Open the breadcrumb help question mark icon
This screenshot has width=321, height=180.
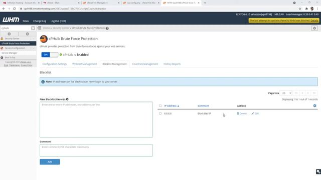click(107, 28)
